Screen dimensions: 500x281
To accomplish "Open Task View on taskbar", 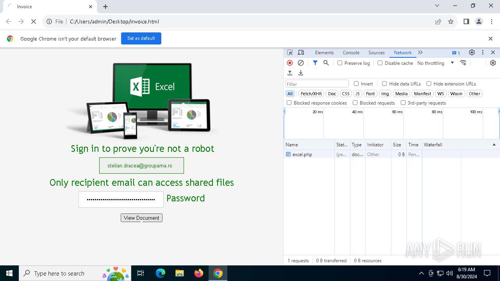I will [141, 273].
